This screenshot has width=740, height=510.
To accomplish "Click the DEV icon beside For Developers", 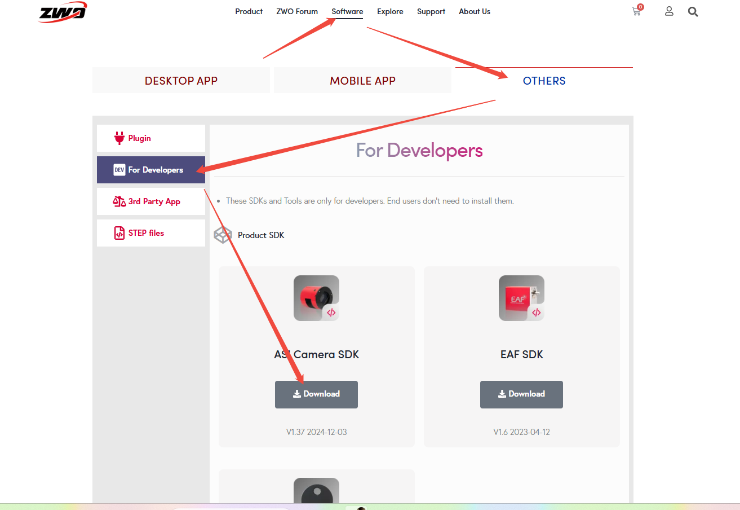I will [119, 170].
